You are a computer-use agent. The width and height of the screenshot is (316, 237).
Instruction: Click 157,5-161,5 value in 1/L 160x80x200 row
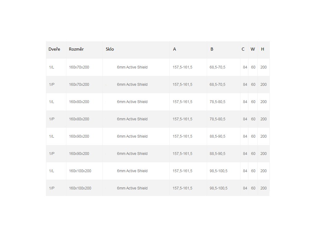(x=182, y=102)
